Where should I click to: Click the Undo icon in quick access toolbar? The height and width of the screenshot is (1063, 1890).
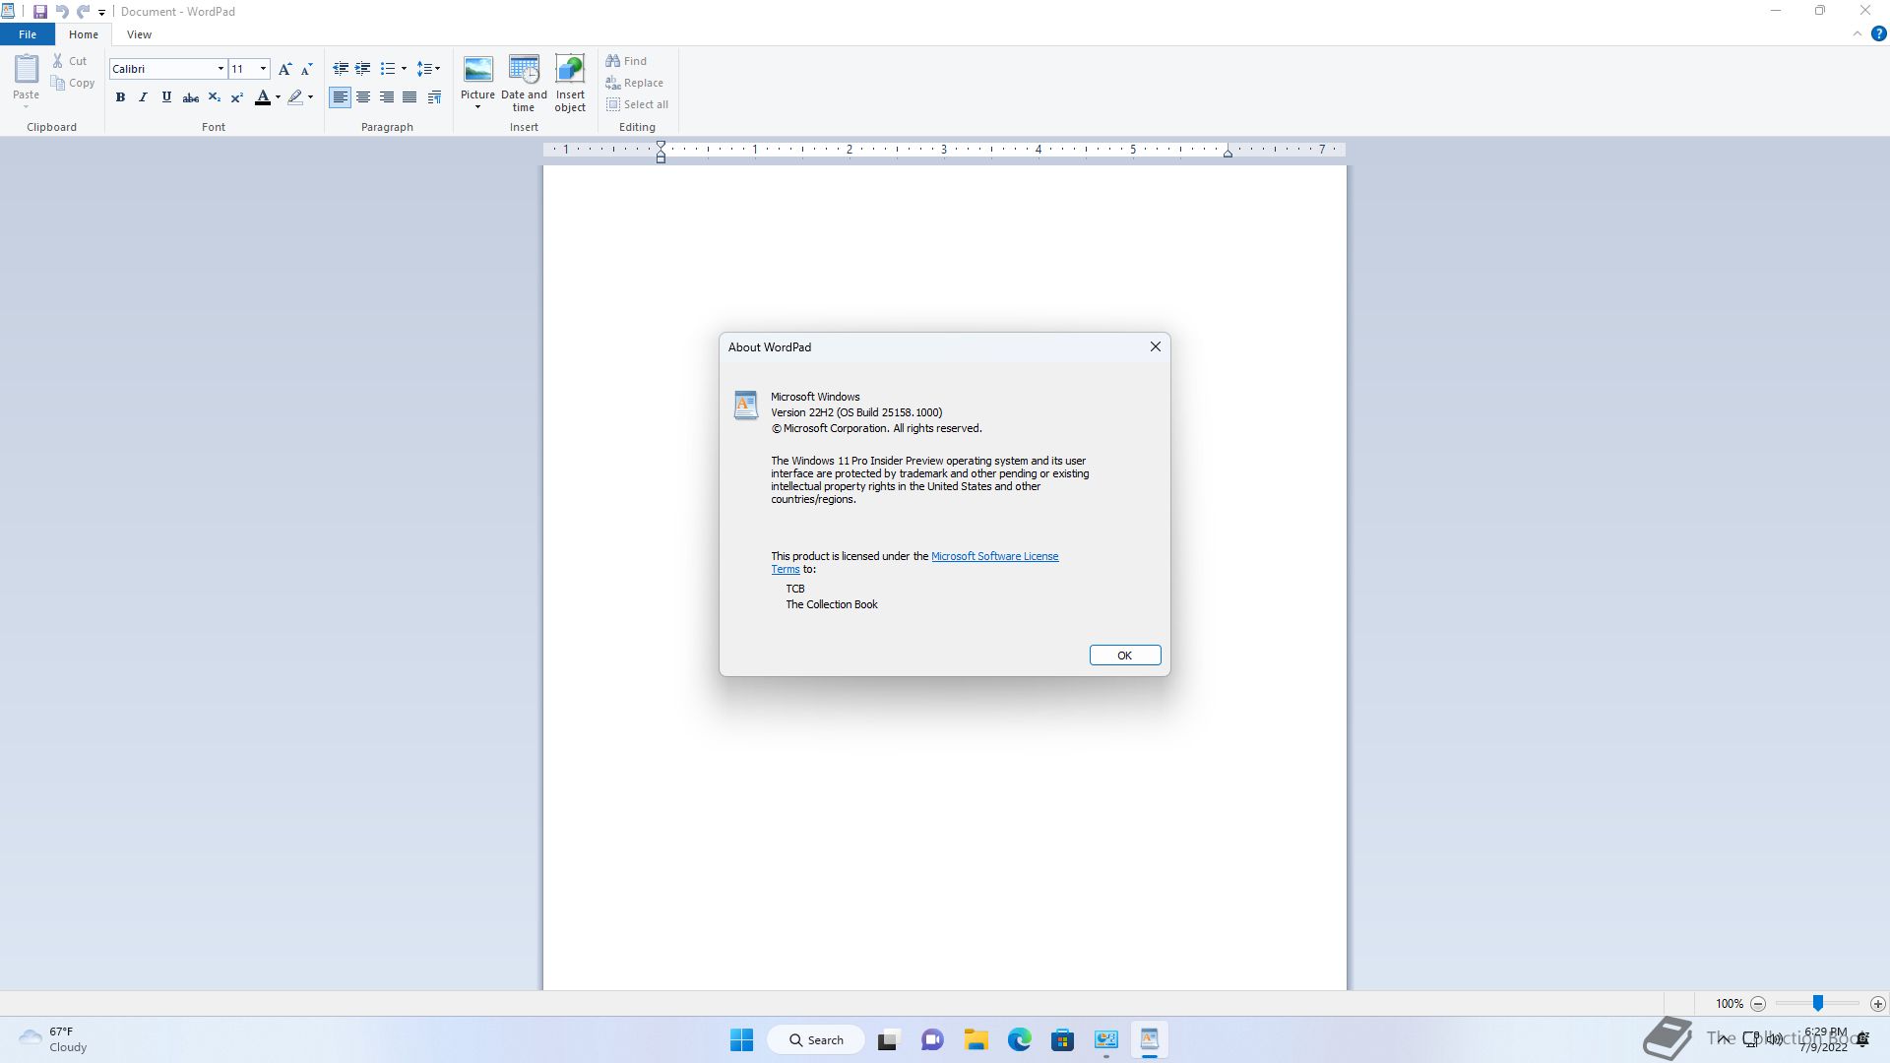[62, 12]
